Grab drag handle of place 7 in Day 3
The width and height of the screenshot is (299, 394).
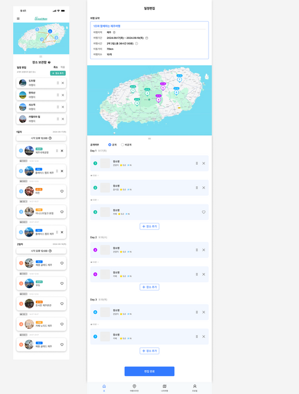point(197,337)
